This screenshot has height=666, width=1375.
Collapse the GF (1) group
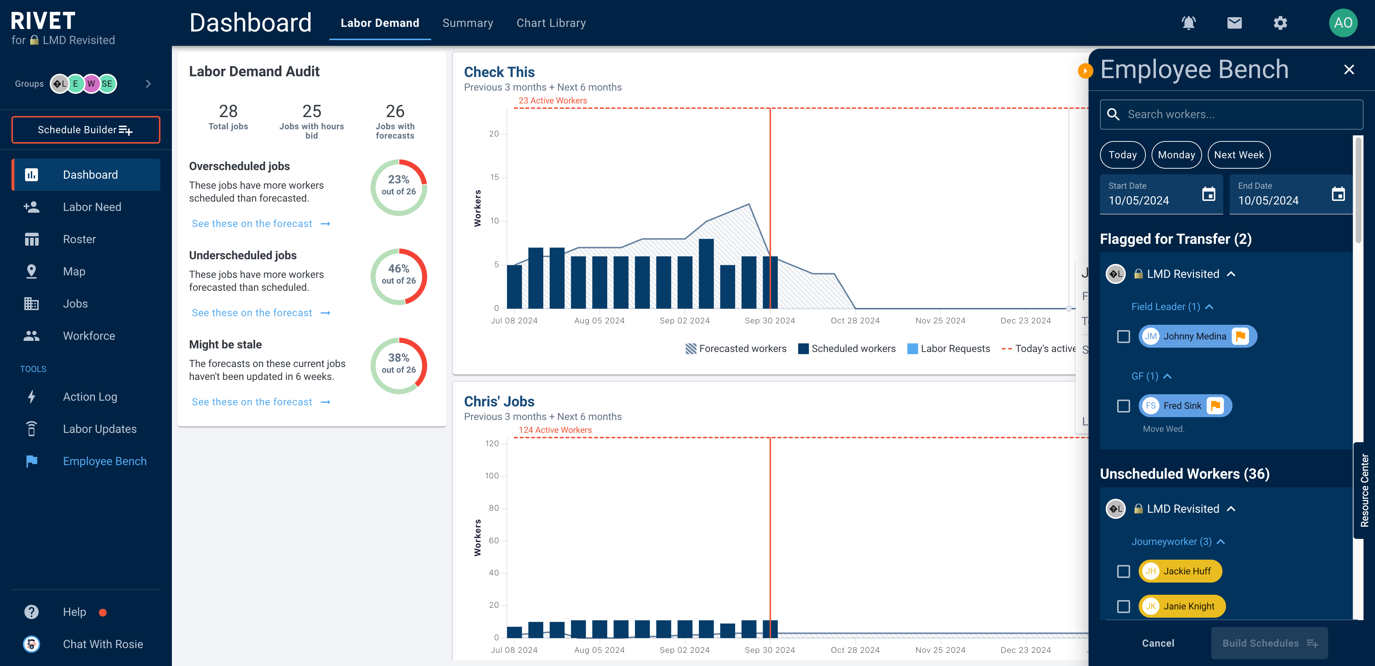point(1167,376)
